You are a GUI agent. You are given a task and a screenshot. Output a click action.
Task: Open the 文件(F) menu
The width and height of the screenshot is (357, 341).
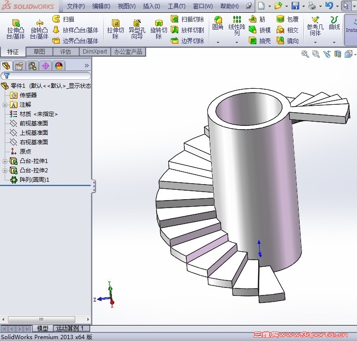pyautogui.click(x=76, y=6)
